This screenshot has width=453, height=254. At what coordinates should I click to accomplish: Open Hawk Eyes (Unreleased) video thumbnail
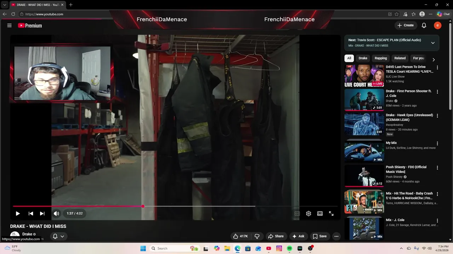pyautogui.click(x=364, y=124)
